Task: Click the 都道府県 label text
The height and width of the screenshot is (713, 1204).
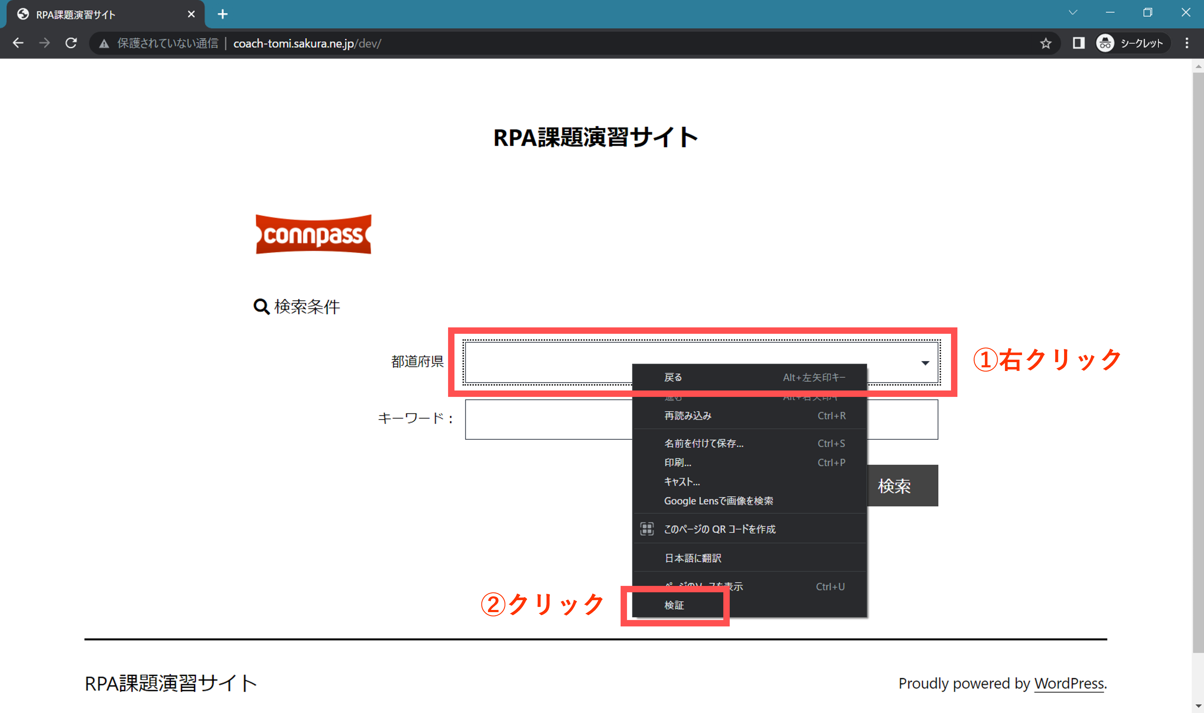Action: coord(417,361)
